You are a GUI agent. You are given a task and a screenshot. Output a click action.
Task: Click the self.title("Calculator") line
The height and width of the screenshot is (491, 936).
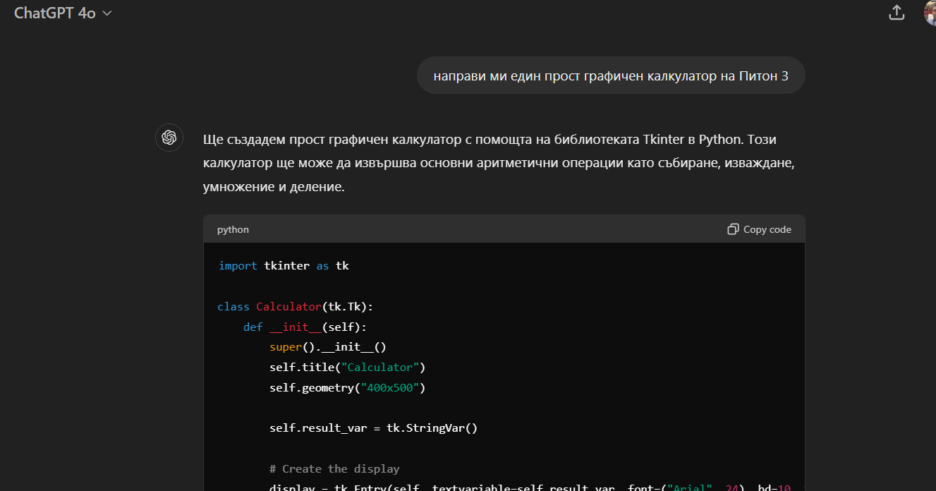pyautogui.click(x=348, y=368)
